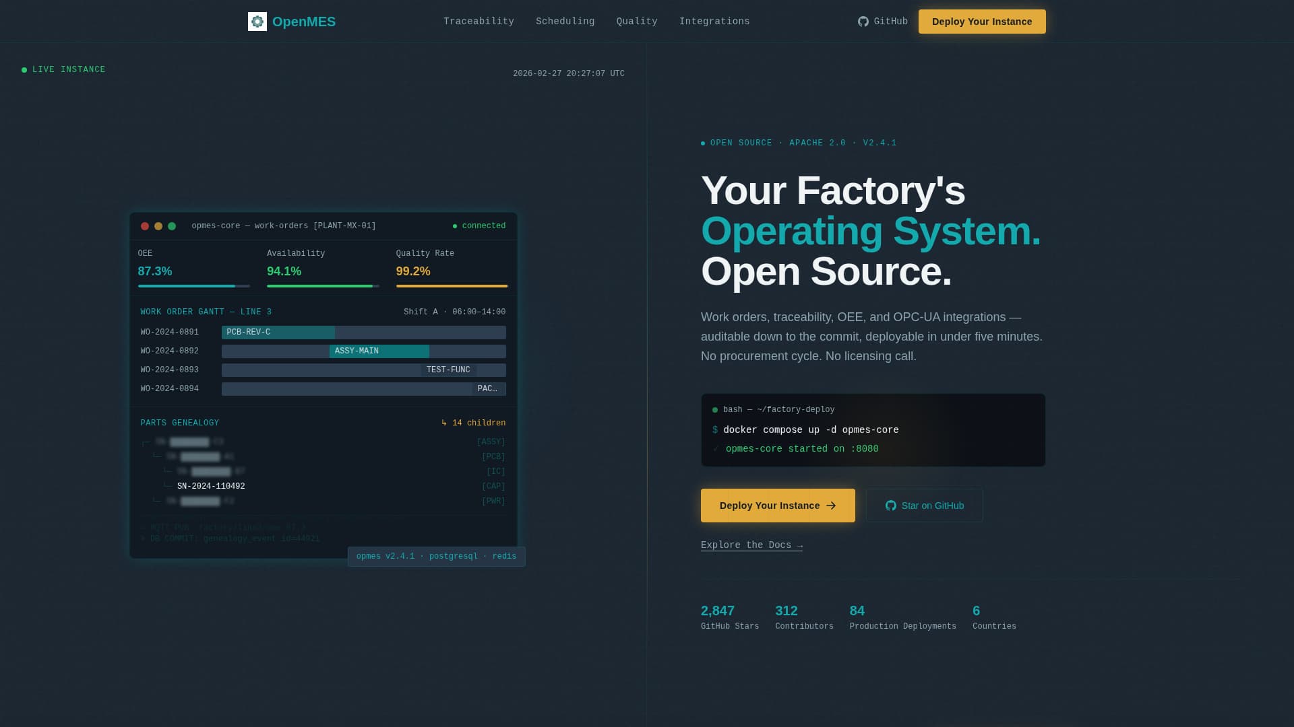Click the 99.2% Quality Rate value
Viewport: 1294px width, 727px height.
click(413, 271)
